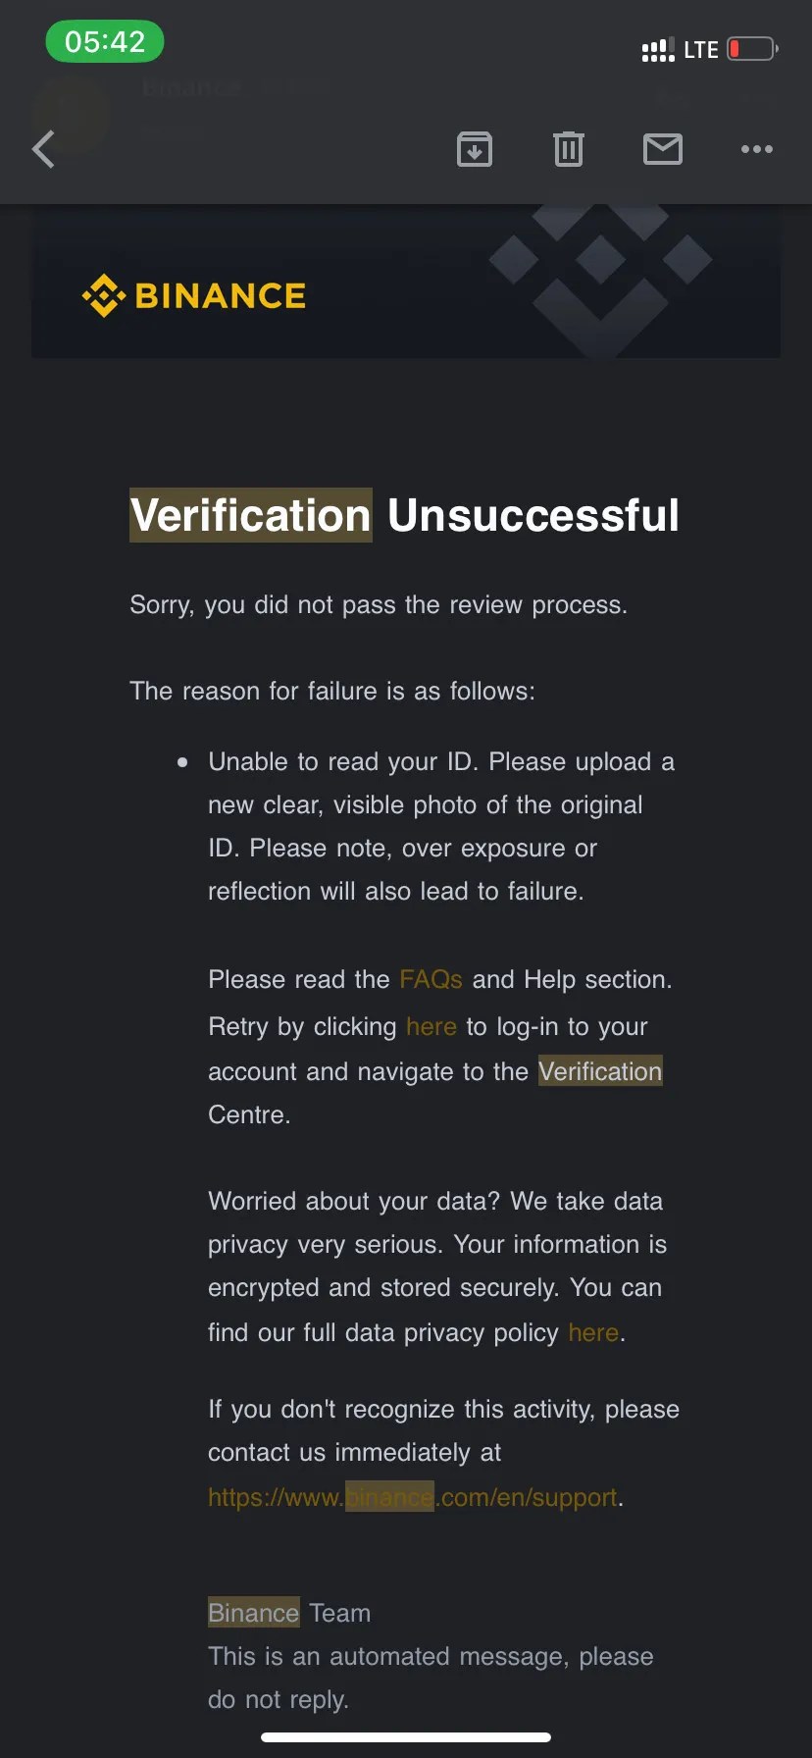Open the FAQs link

[430, 978]
